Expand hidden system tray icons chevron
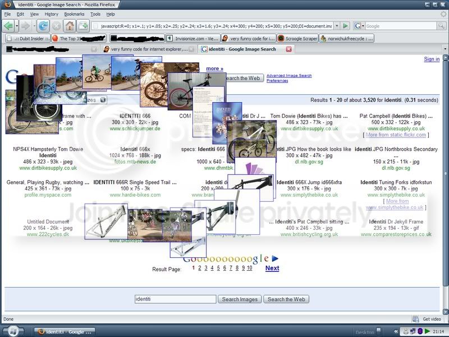This screenshot has width=449, height=337. [396, 331]
